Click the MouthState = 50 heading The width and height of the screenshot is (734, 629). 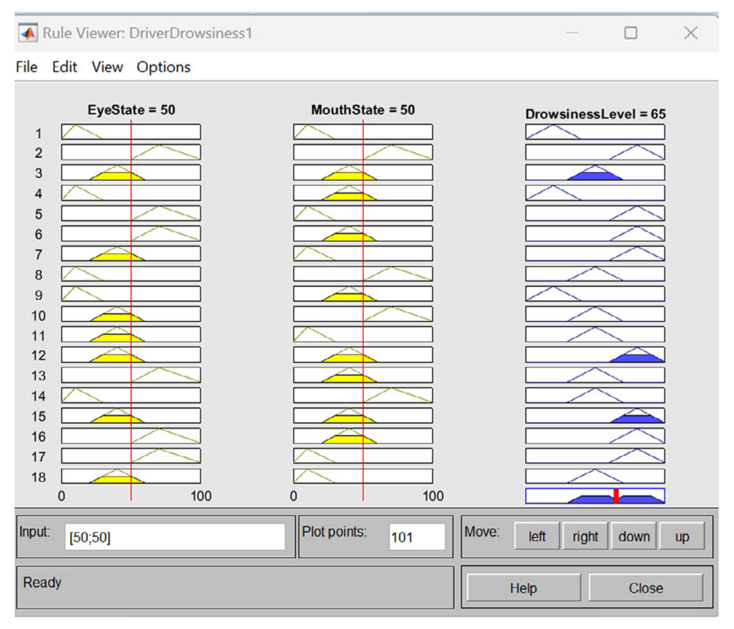coord(363,110)
